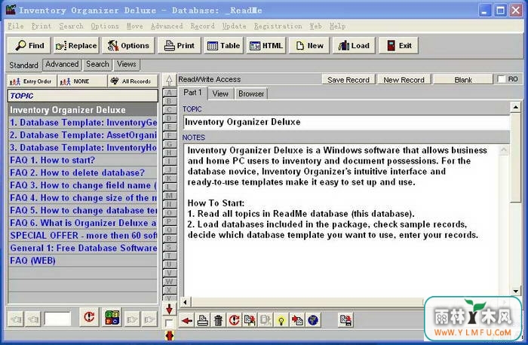Switch to the Browser record tab
The width and height of the screenshot is (528, 345).
pyautogui.click(x=251, y=94)
